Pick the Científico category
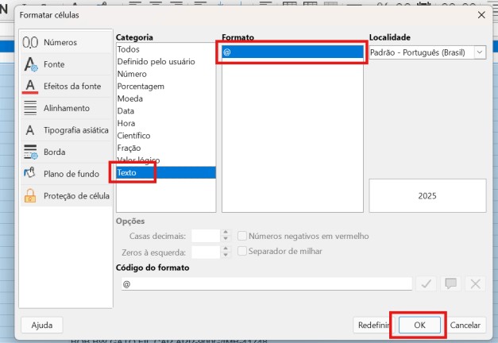The height and width of the screenshot is (343, 498). pyautogui.click(x=166, y=136)
